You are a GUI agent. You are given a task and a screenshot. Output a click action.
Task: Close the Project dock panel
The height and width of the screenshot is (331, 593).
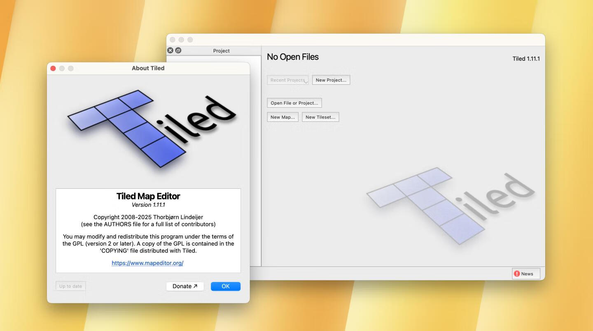[170, 51]
